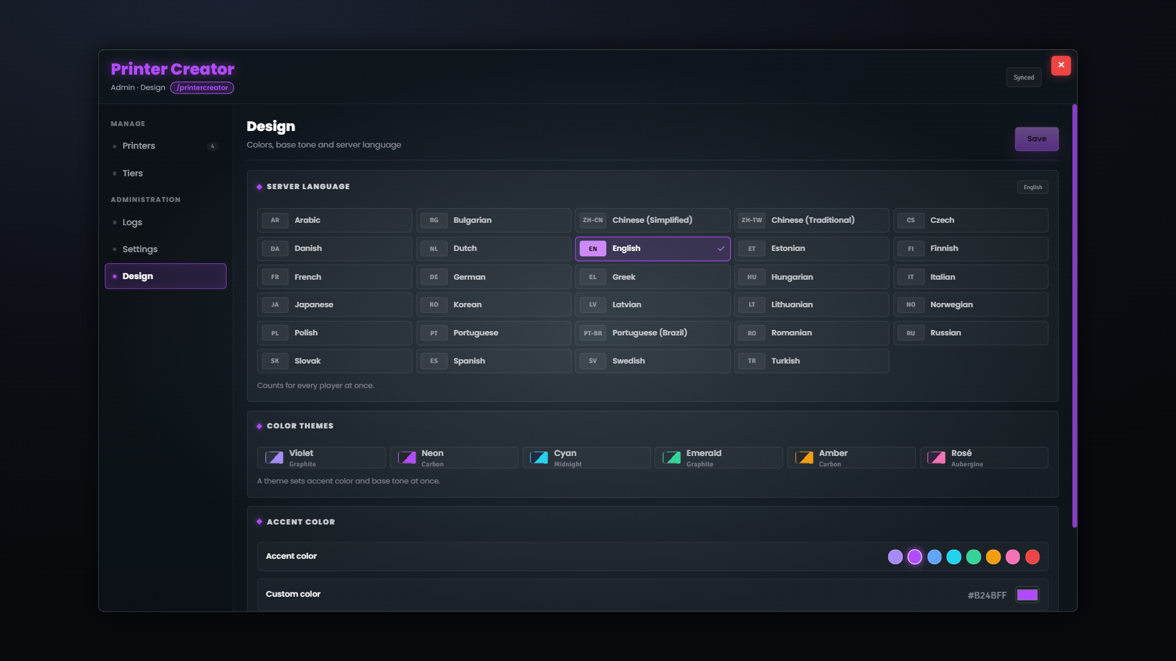The height and width of the screenshot is (661, 1176).
Task: Select the Amber Carbon theme icon
Action: tap(804, 458)
